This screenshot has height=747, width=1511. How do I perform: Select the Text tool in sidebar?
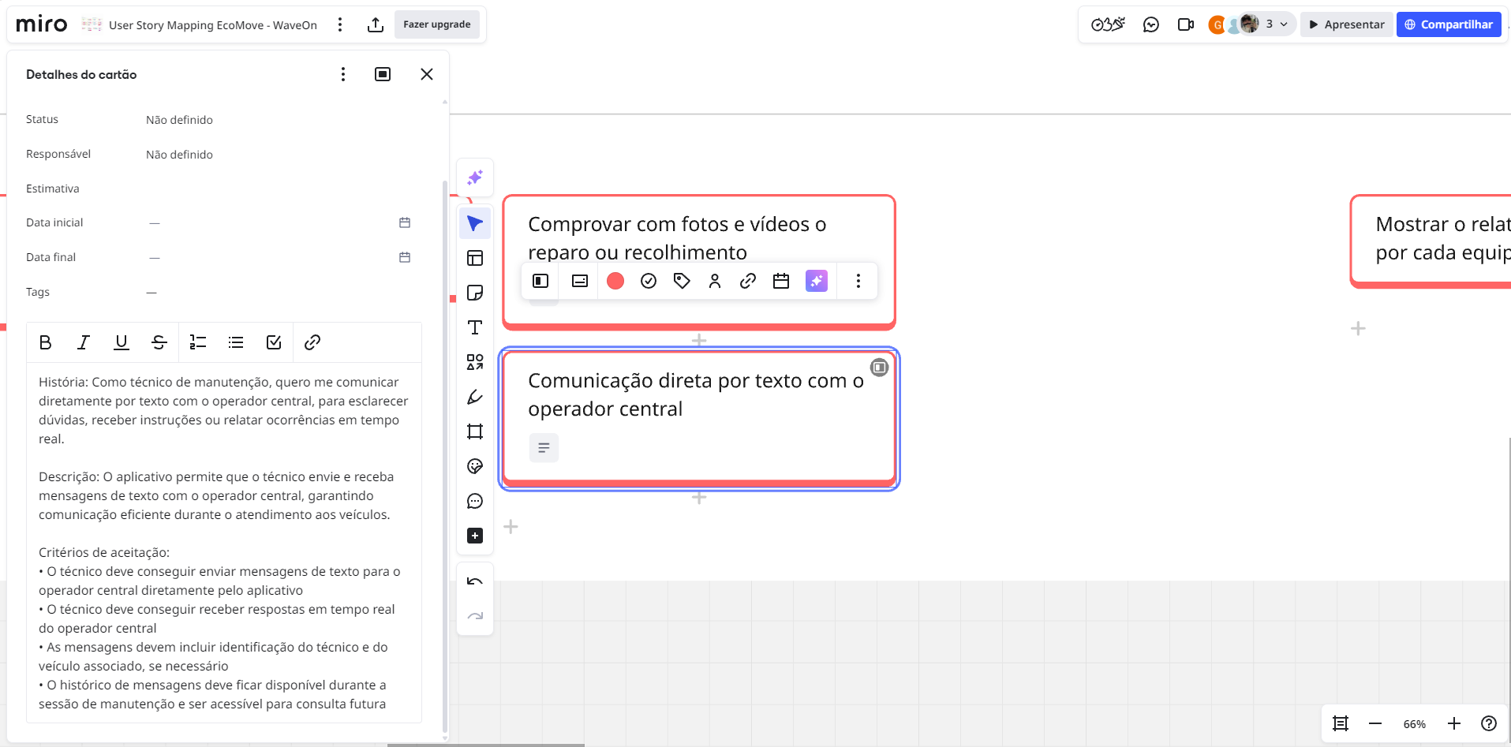point(475,327)
